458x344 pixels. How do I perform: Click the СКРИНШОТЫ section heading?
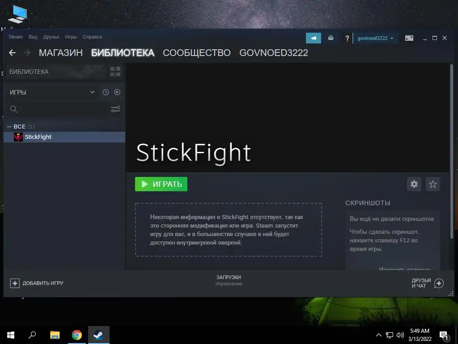coord(368,203)
